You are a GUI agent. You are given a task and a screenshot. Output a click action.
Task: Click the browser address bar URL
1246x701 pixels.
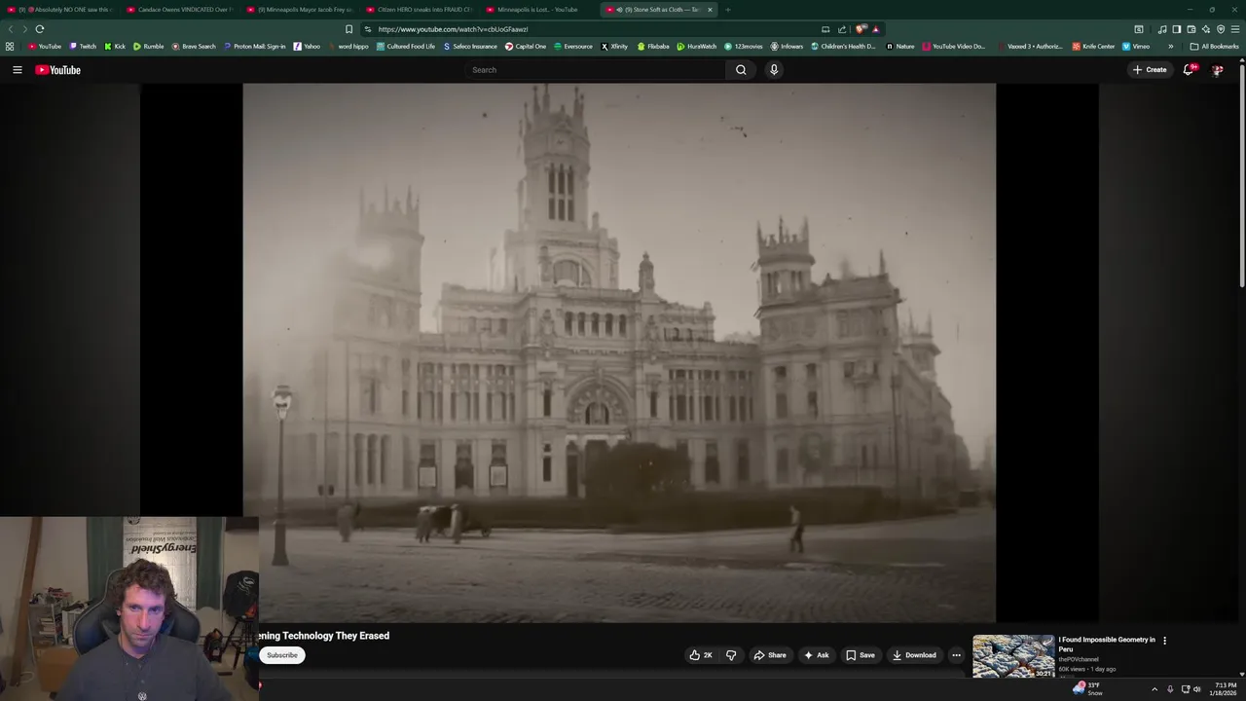[453, 29]
